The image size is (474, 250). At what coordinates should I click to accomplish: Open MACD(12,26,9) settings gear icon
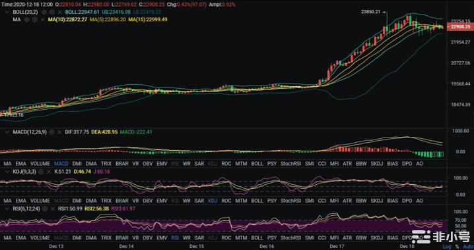[x=51, y=132]
